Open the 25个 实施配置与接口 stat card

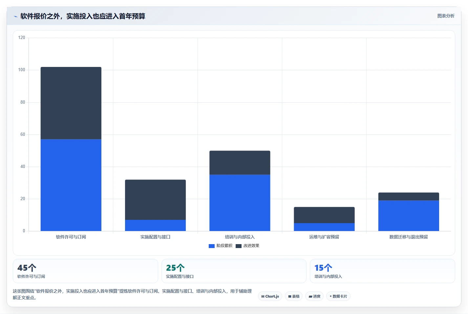pos(234,271)
